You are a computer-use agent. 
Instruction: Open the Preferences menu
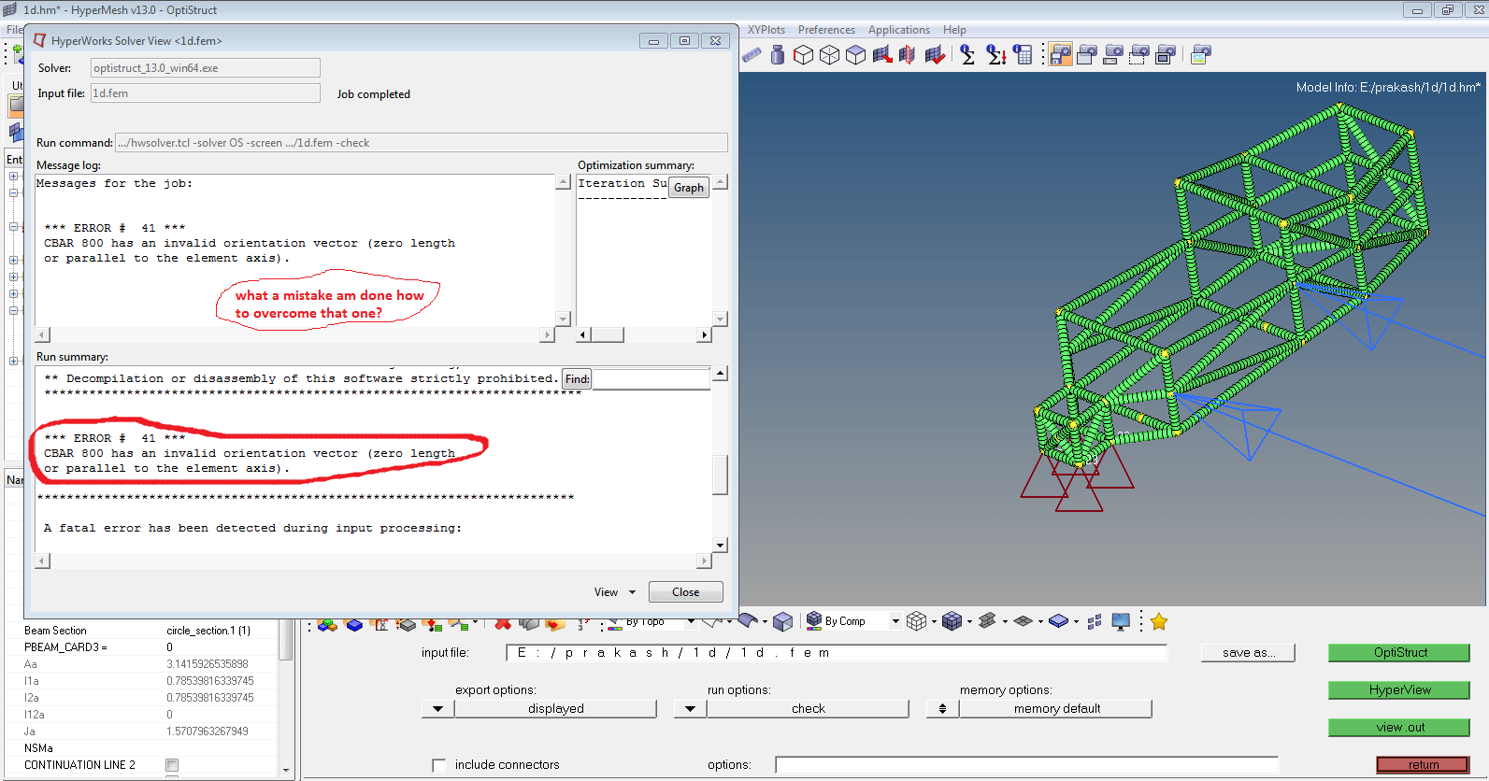click(x=826, y=30)
